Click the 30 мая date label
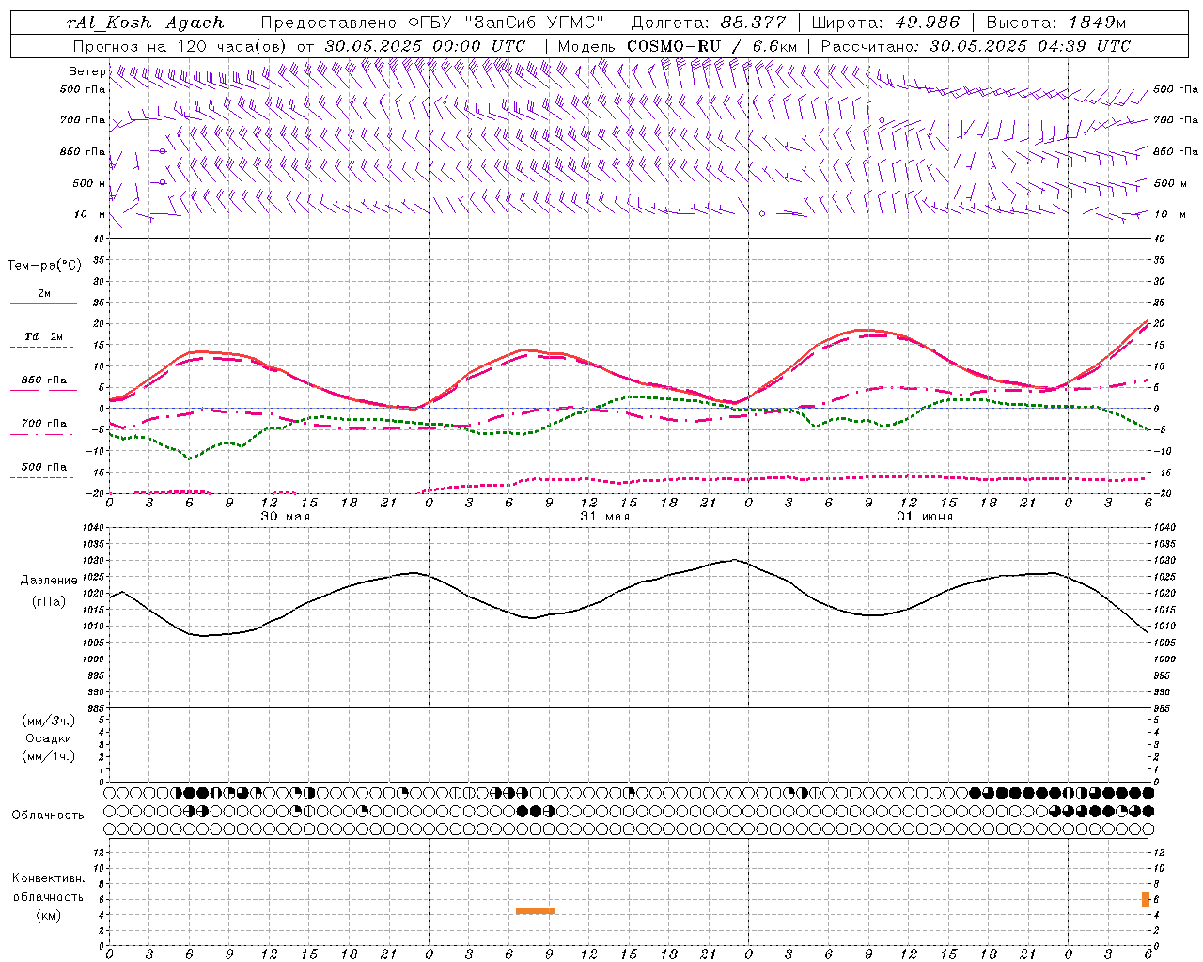1203x962 pixels. click(285, 517)
